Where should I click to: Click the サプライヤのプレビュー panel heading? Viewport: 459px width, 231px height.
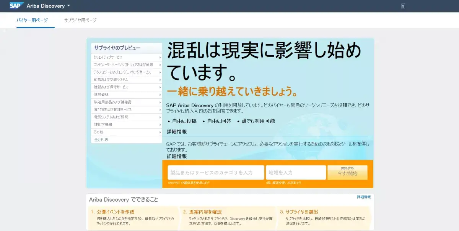[117, 48]
